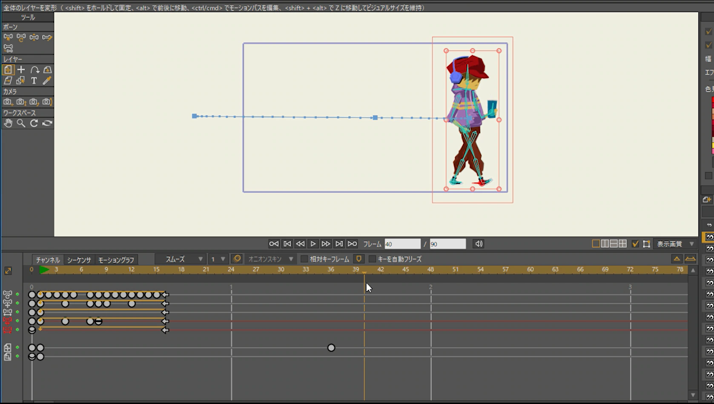714x404 pixels.
Task: Click the Set Origin crosshair tool
Action: click(21, 70)
